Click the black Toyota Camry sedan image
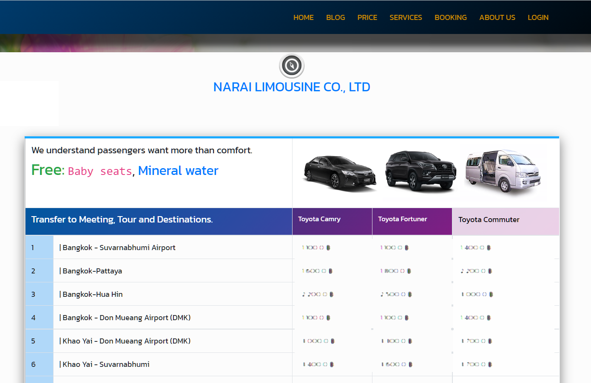591x383 pixels. pos(340,173)
